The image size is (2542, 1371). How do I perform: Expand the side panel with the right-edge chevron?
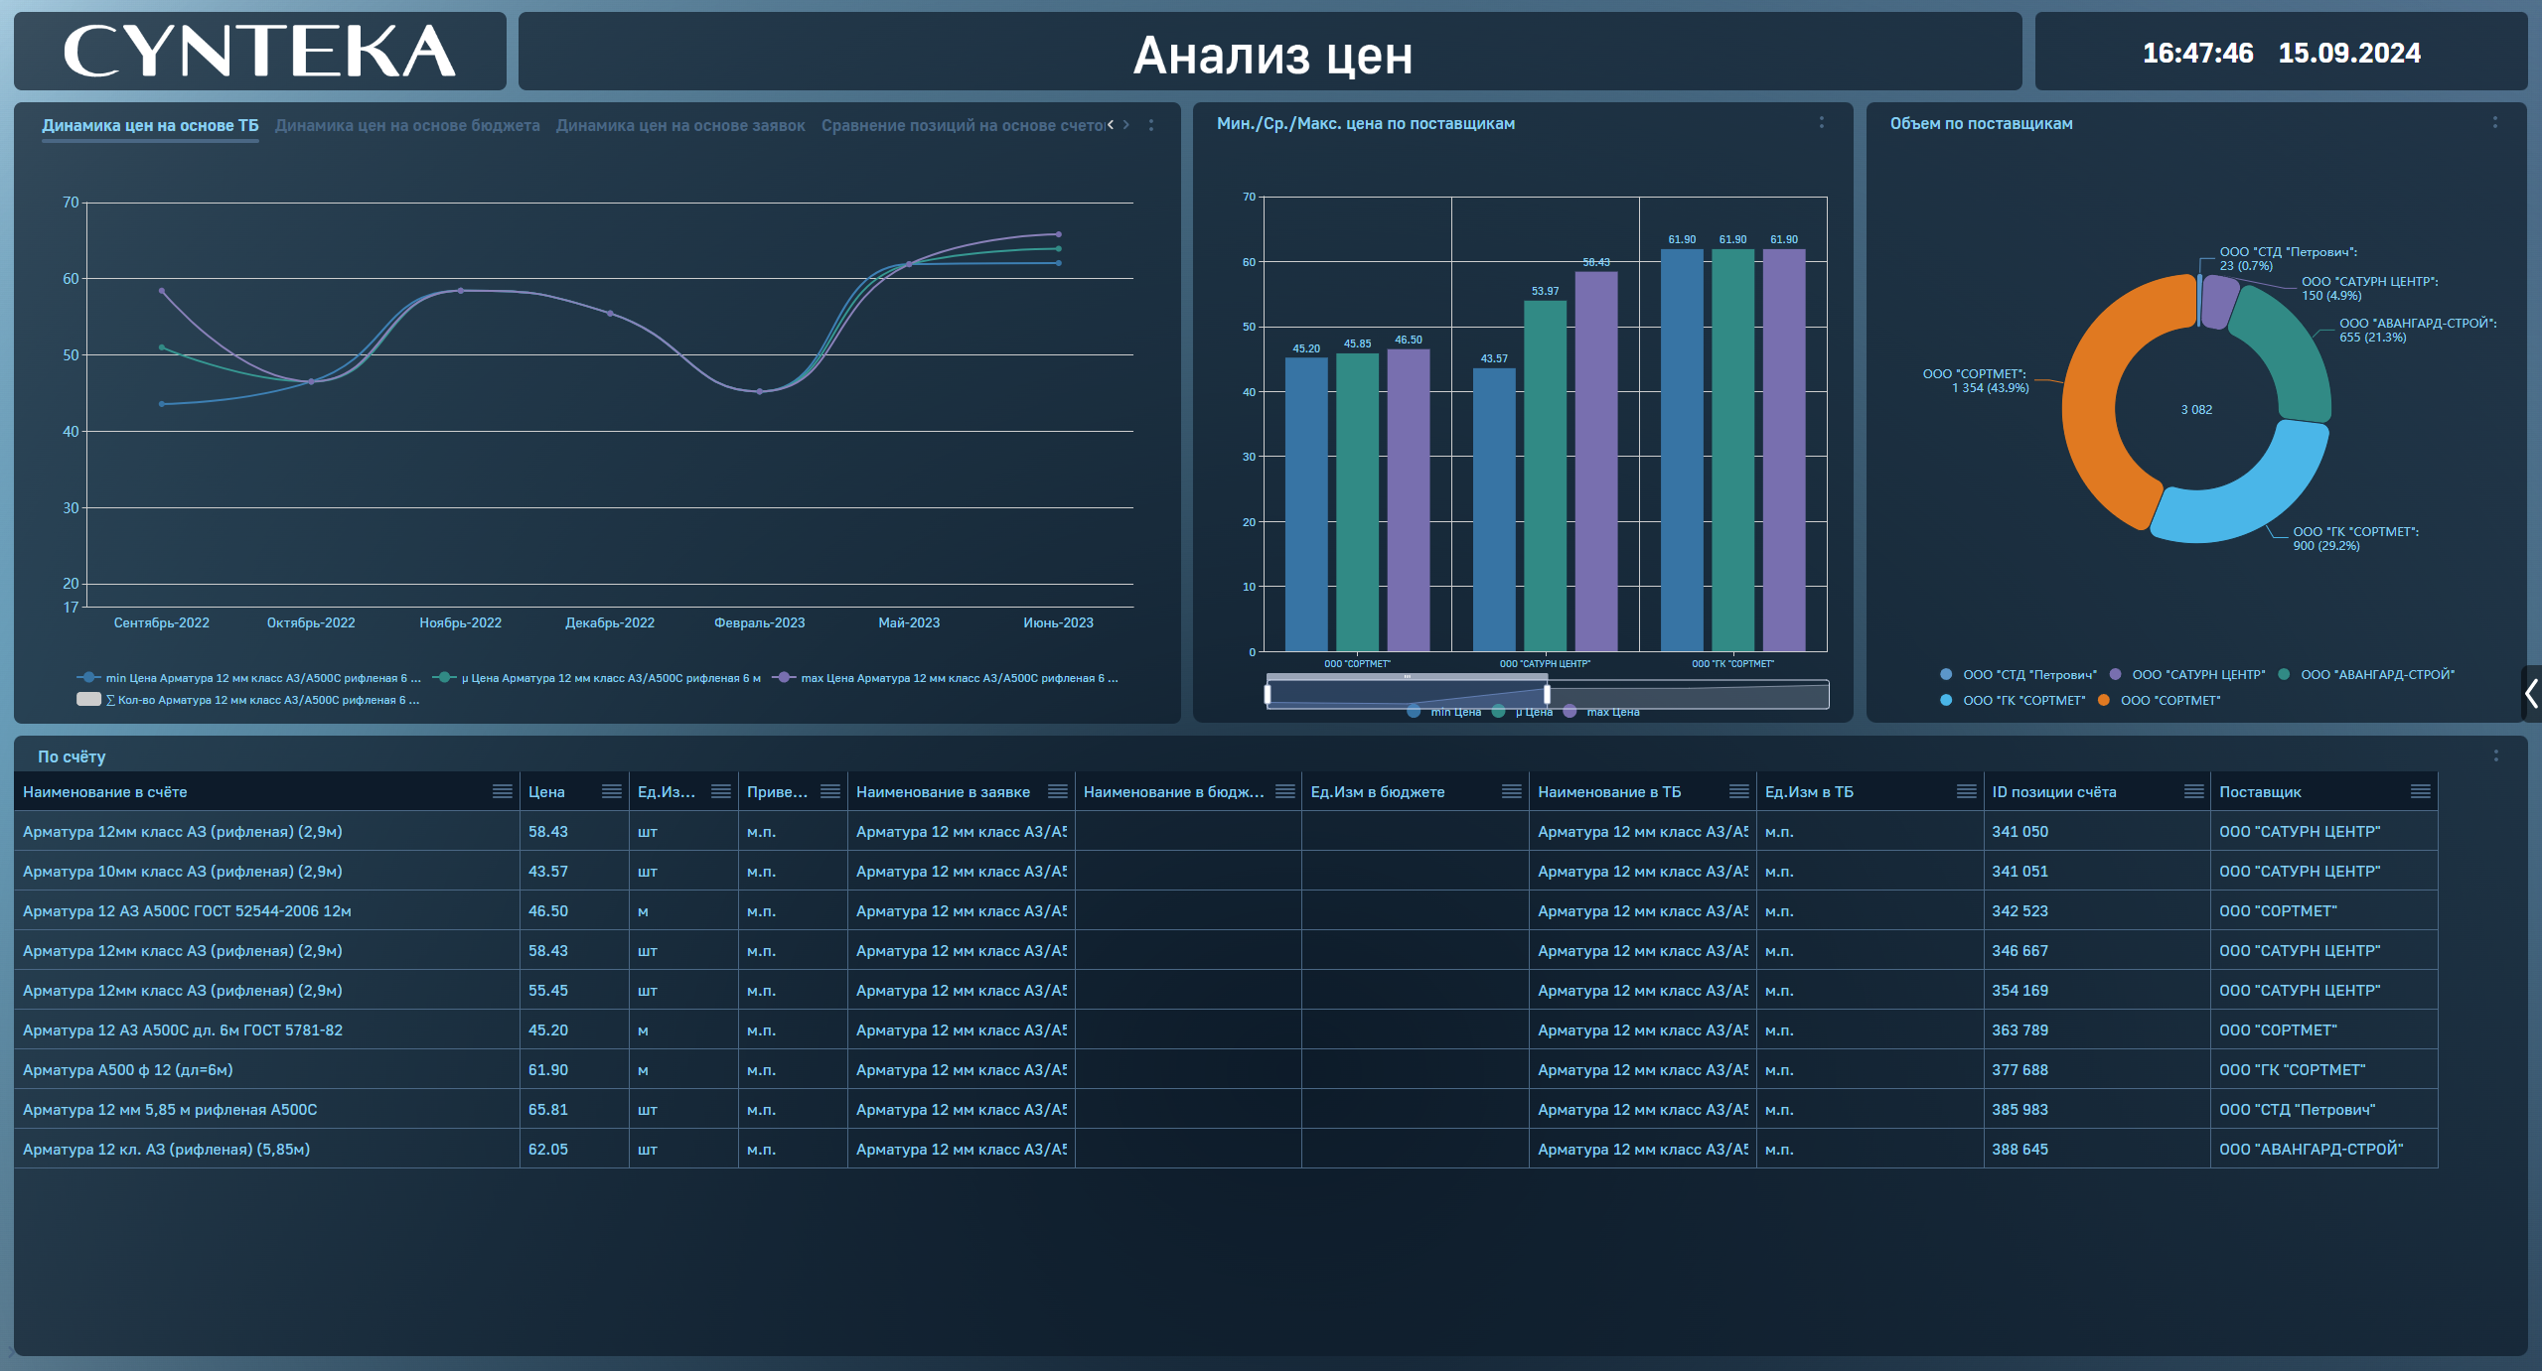click(2531, 693)
